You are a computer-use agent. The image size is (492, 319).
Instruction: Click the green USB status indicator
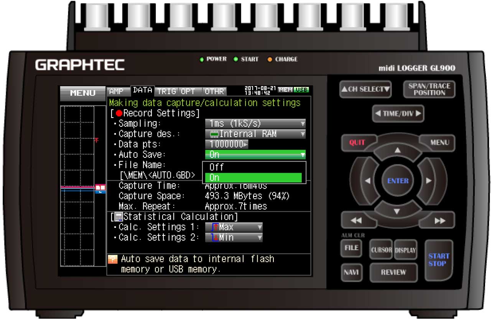click(301, 90)
